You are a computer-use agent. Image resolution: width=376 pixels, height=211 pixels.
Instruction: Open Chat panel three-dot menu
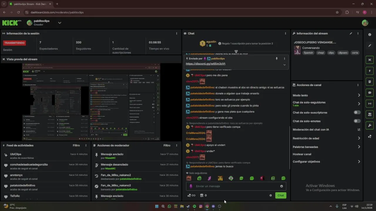pyautogui.click(x=285, y=33)
